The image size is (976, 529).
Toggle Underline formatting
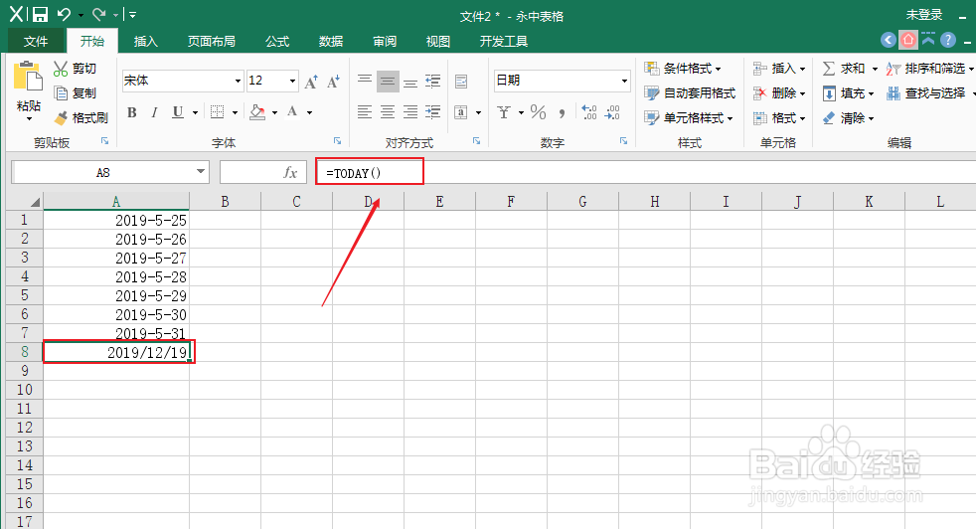[177, 112]
